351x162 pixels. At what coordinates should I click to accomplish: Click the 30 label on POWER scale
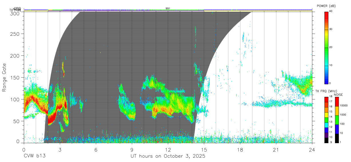tap(331, 29)
